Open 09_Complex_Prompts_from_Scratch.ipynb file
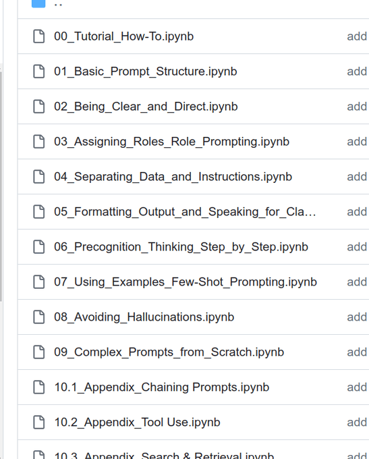Screen dimensions: 369x459 pos(169,352)
